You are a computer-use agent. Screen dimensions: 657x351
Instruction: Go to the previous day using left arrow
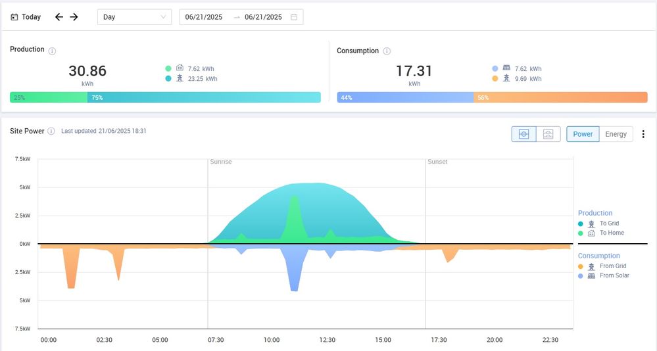point(59,17)
